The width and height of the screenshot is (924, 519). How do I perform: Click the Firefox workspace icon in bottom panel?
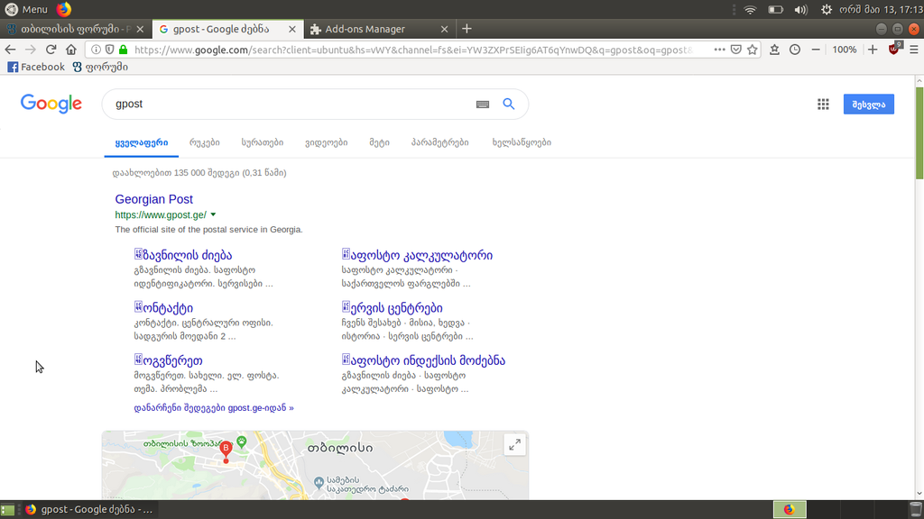pyautogui.click(x=790, y=510)
